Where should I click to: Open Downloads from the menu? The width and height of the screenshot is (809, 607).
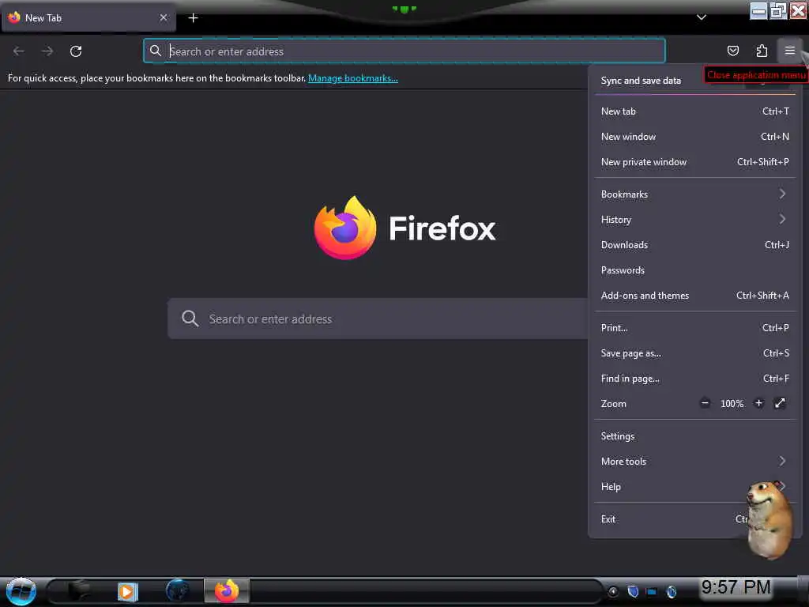pyautogui.click(x=694, y=245)
